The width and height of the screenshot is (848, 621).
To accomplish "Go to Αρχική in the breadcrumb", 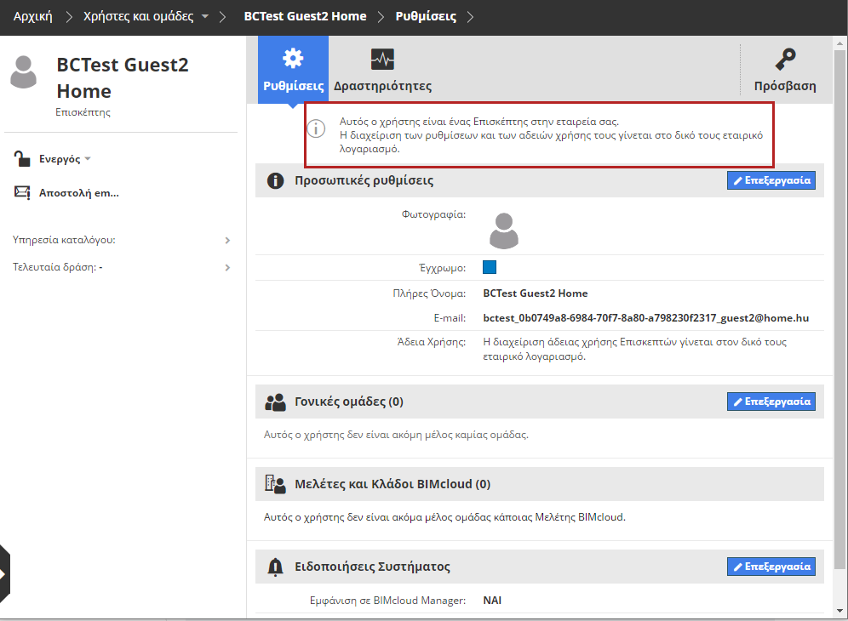I will [x=33, y=16].
